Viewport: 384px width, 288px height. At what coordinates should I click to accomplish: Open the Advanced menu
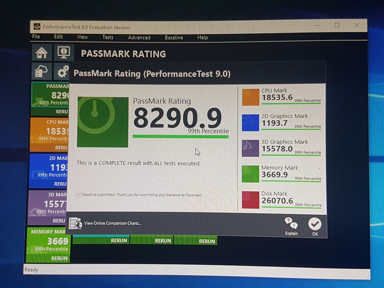click(139, 38)
